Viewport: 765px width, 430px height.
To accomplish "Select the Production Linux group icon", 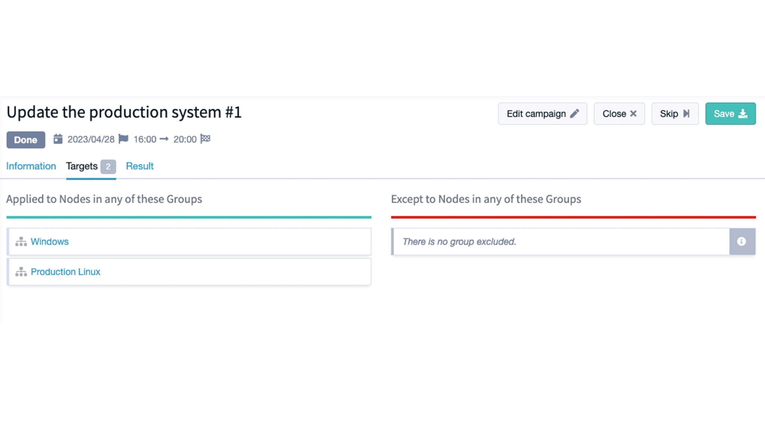I will [x=21, y=271].
